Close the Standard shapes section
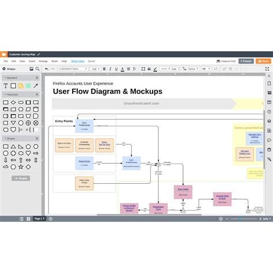The width and height of the screenshot is (273, 273). point(37,78)
